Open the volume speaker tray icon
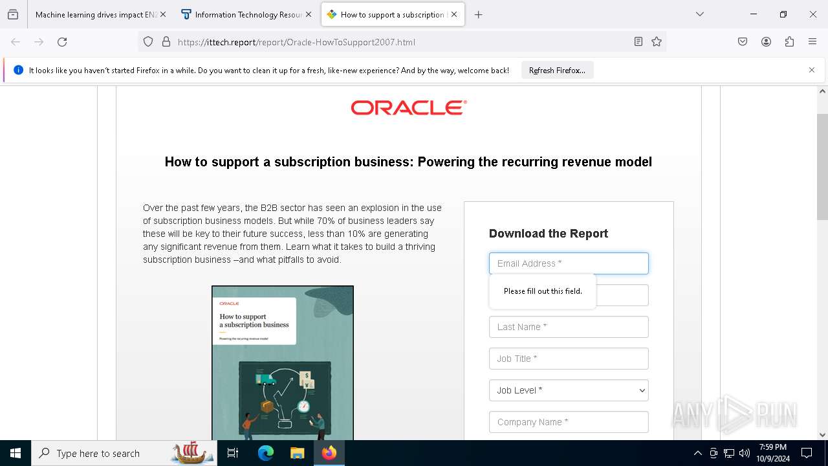This screenshot has width=828, height=466. tap(745, 453)
